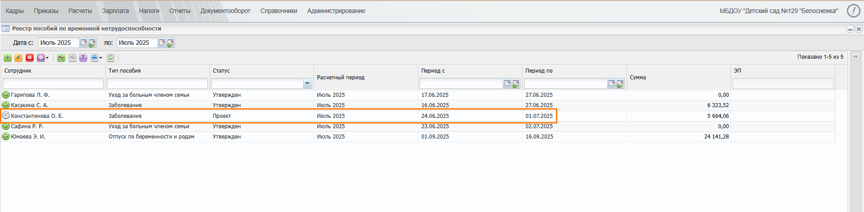The image size is (864, 212).
Task: Click green status icon for Сафина Р. Р.
Action: pyautogui.click(x=6, y=126)
